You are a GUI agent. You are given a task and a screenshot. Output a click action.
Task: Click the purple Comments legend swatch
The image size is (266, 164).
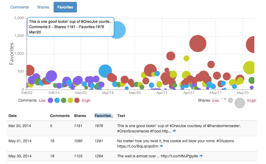pos(50,100)
